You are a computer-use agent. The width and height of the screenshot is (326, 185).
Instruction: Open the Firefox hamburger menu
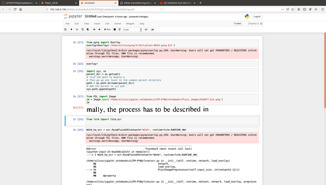pyautogui.click(x=323, y=9)
